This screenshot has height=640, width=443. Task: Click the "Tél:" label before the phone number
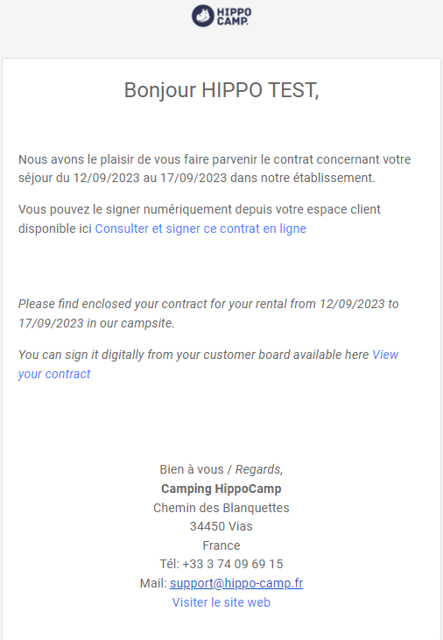tap(170, 564)
